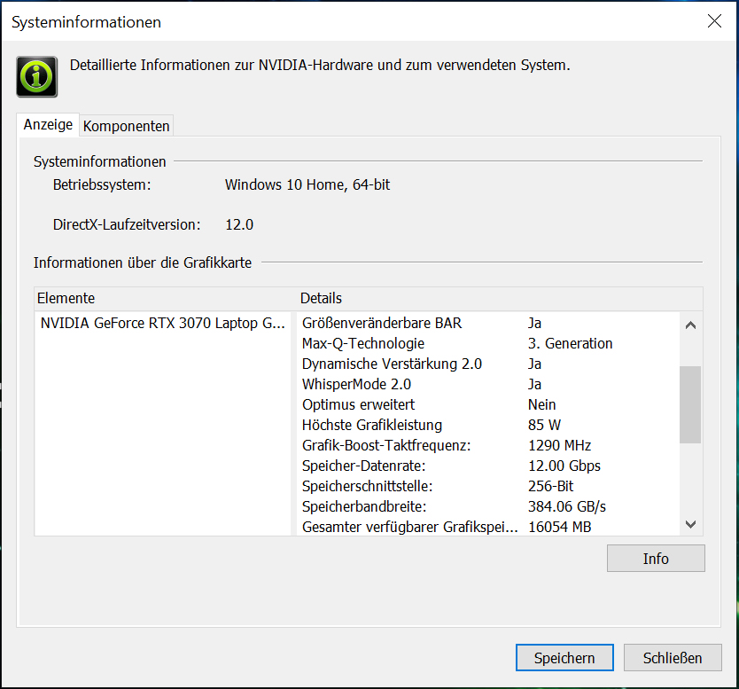Image resolution: width=739 pixels, height=689 pixels.
Task: Switch to the Komponenten tab
Action: click(126, 126)
